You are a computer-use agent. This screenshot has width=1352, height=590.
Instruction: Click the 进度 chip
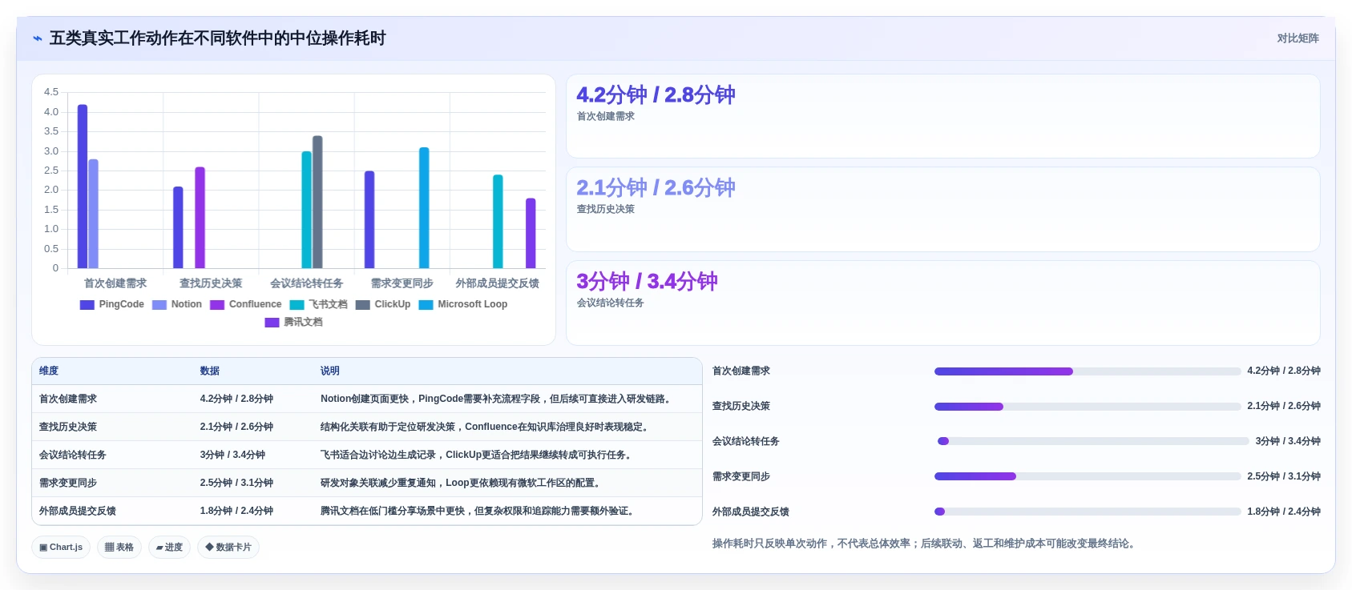click(169, 548)
